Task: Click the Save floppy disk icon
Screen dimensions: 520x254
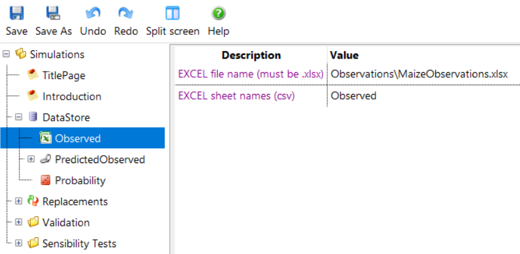Action: pos(17,13)
